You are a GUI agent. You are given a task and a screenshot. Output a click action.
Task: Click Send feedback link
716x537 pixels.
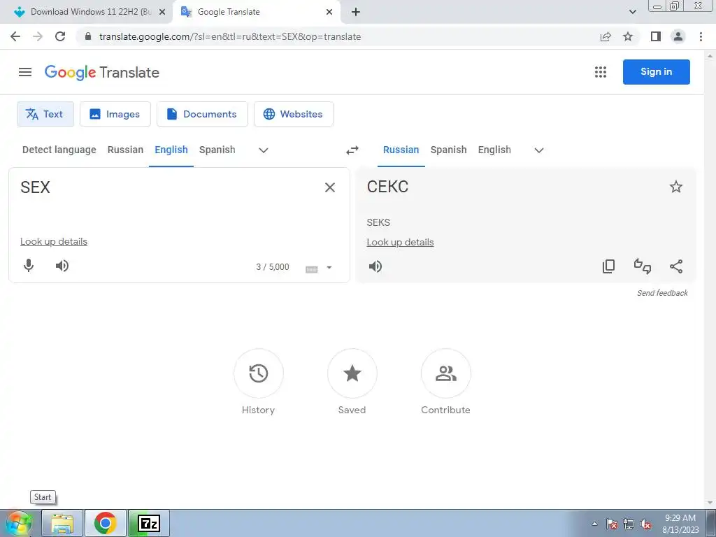pos(662,293)
